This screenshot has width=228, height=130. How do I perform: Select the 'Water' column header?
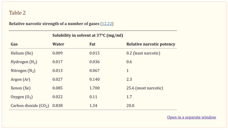click(58, 44)
